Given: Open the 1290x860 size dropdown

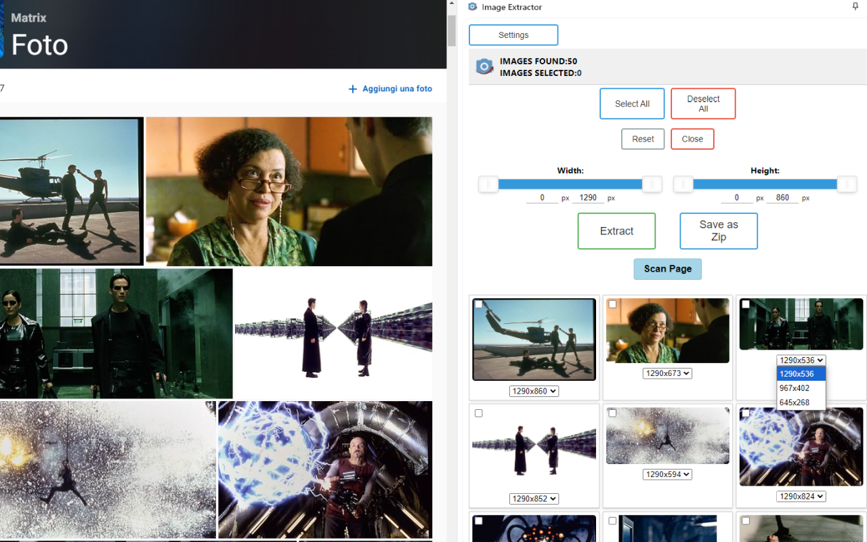Looking at the screenshot, I should point(534,391).
